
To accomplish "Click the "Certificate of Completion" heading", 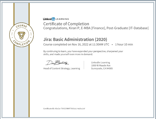I will click(66, 24).
